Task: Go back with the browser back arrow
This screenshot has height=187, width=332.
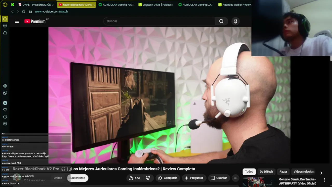Action: click(x=12, y=11)
